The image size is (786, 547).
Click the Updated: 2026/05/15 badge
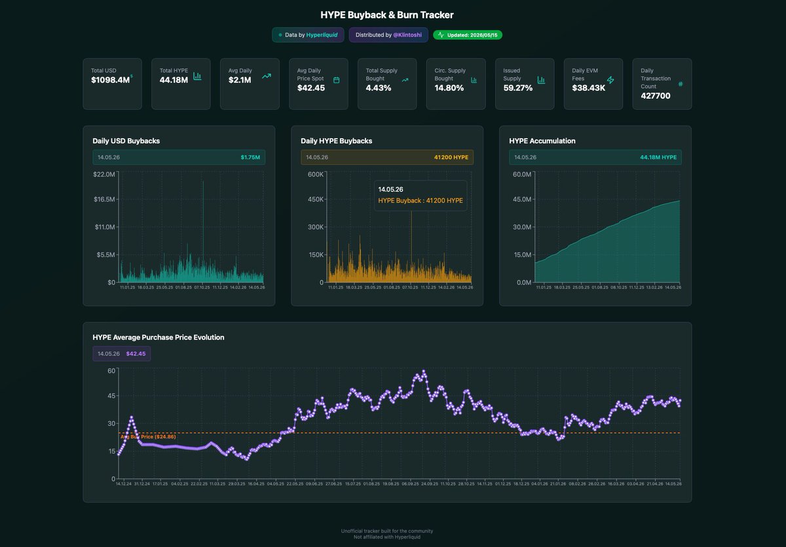(468, 35)
